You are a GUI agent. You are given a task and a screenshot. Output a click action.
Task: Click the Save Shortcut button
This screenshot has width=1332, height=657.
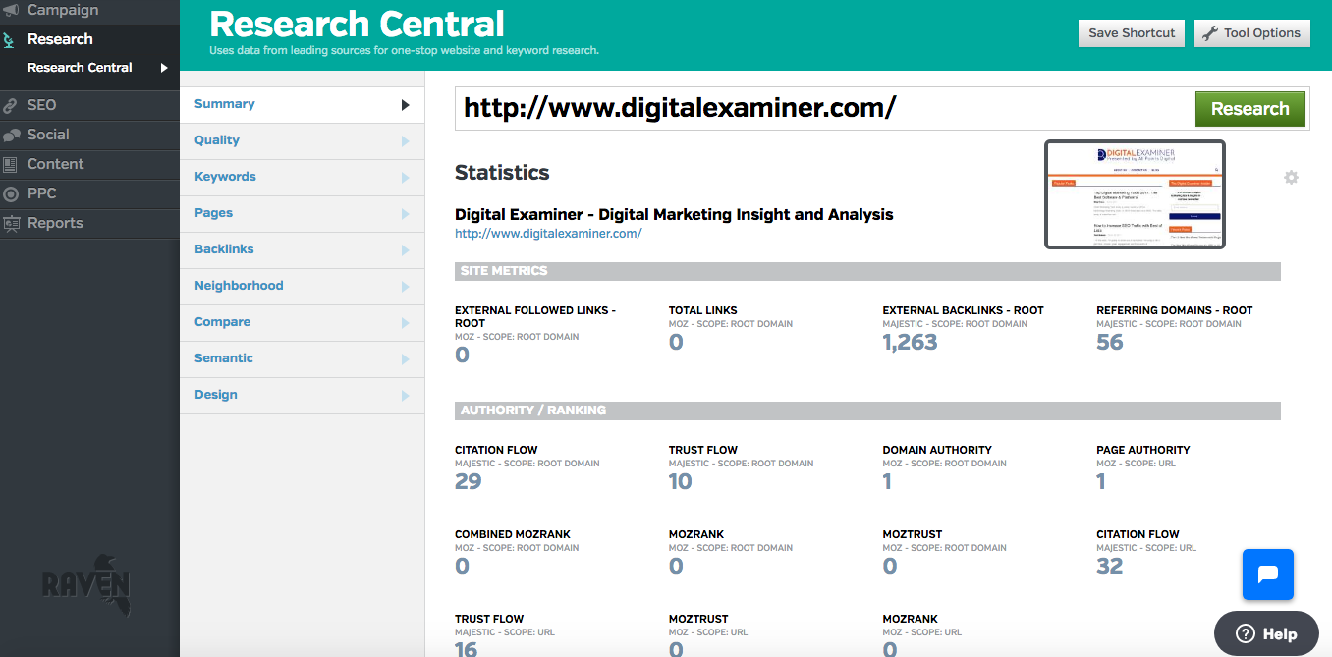pos(1132,33)
